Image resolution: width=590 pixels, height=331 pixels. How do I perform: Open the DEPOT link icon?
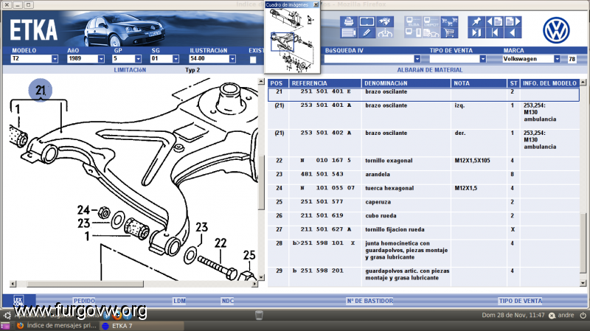(x=431, y=21)
